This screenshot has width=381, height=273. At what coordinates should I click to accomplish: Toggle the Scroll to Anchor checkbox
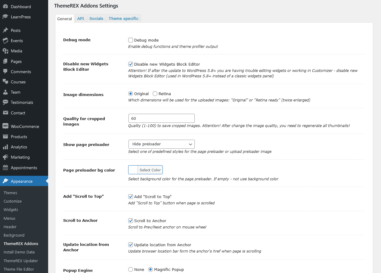(131, 221)
